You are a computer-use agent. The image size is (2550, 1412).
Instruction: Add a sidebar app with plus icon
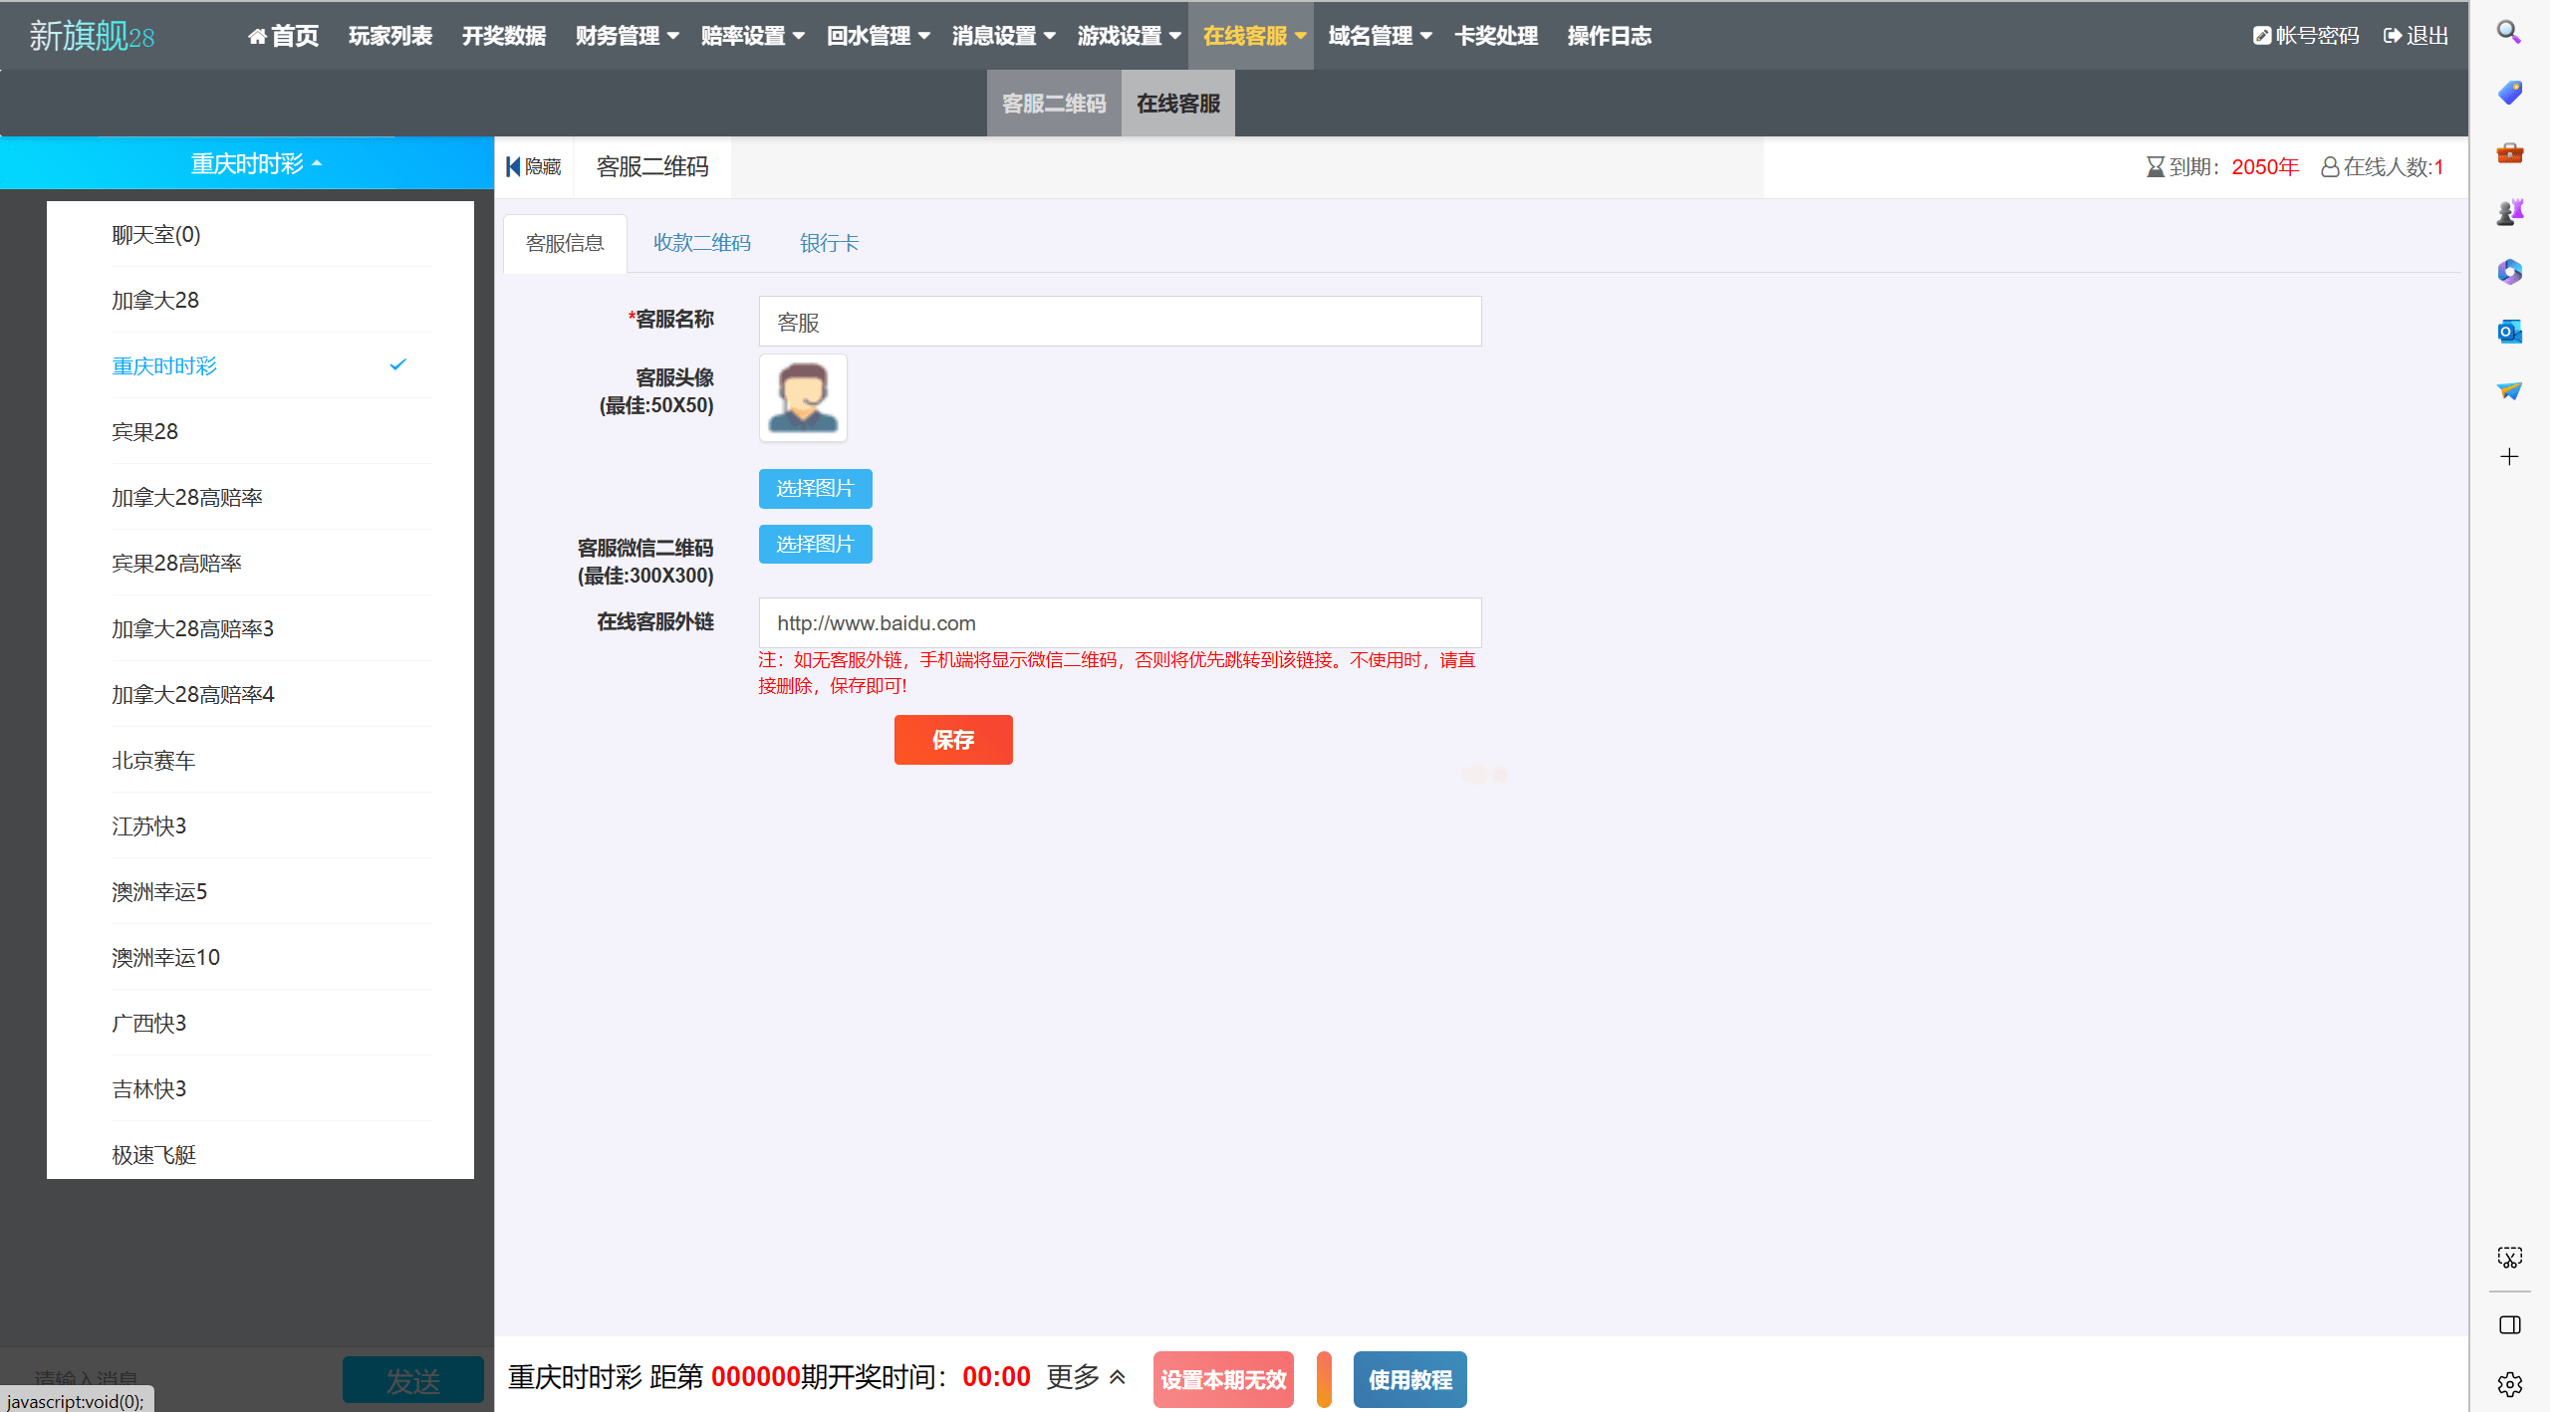2508,457
